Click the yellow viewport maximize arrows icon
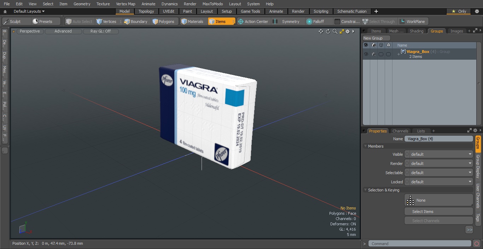Screen dimensions: 483x249 click(x=342, y=31)
